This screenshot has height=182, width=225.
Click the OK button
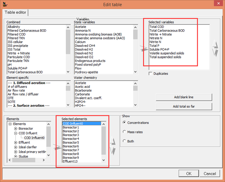189,173
